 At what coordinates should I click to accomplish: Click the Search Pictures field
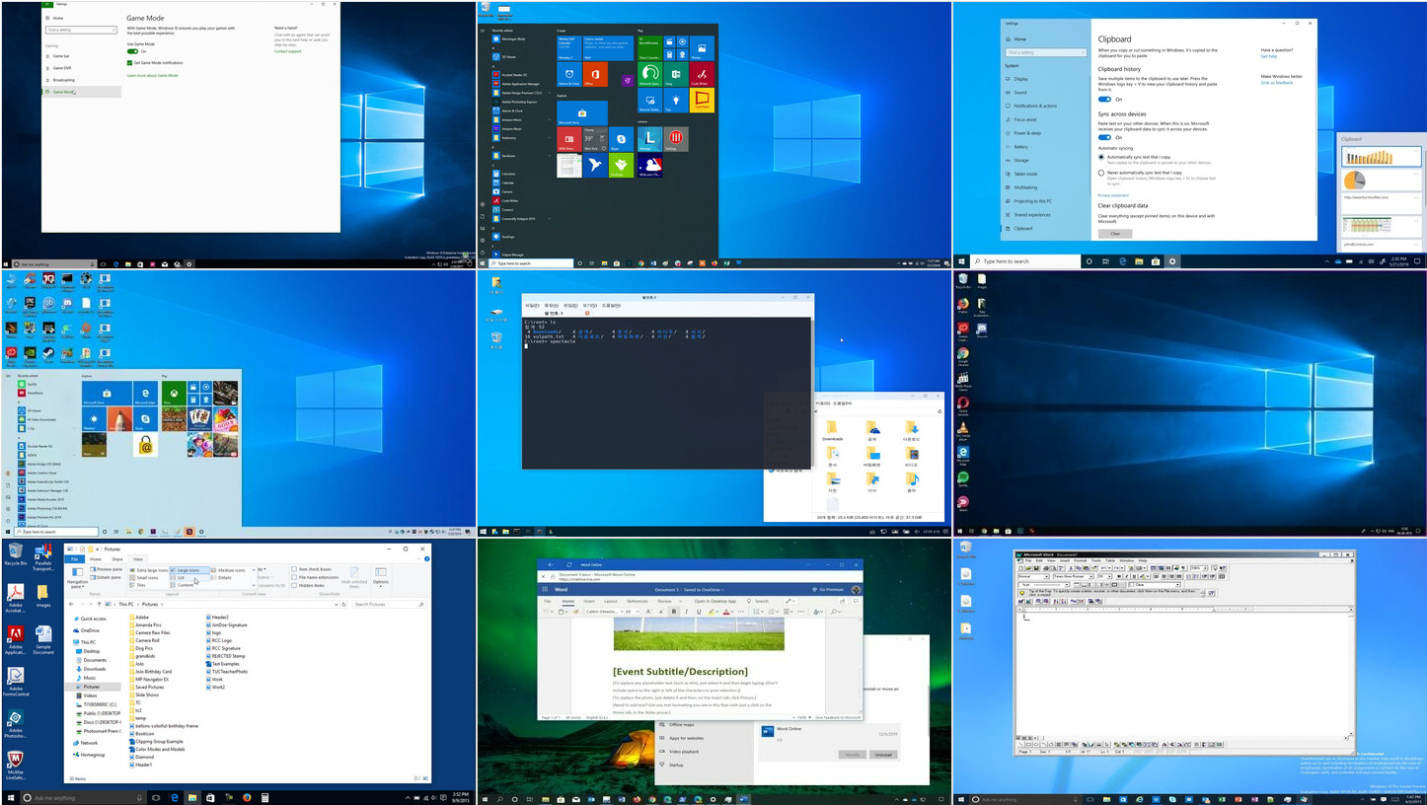pos(387,604)
